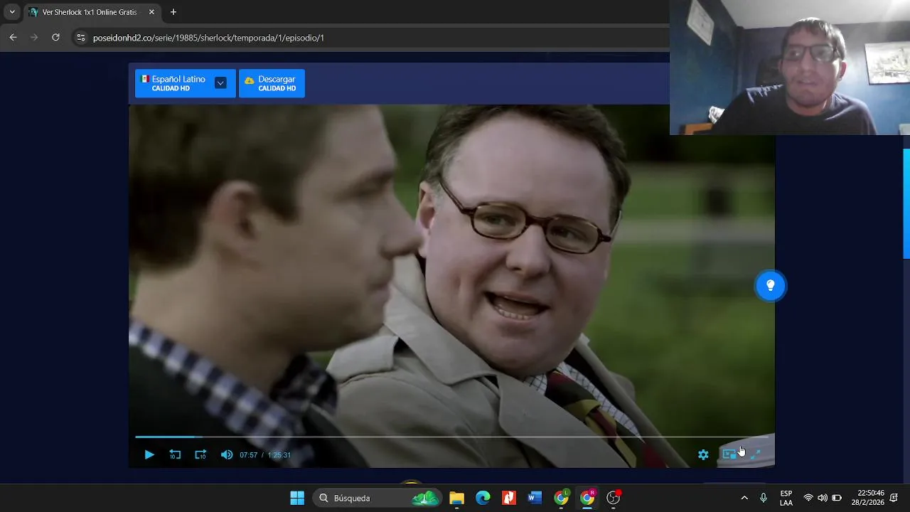Enable picture-in-picture mode
Screen dimensions: 910x512
pyautogui.click(x=729, y=454)
